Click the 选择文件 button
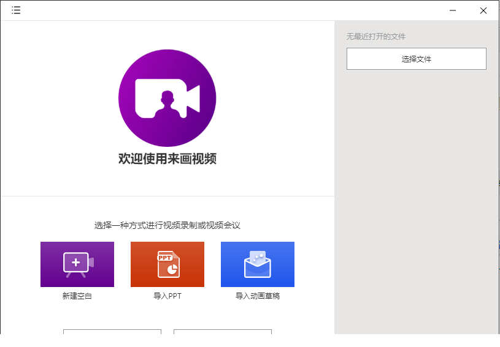Image resolution: width=500 pixels, height=347 pixels. (x=417, y=59)
